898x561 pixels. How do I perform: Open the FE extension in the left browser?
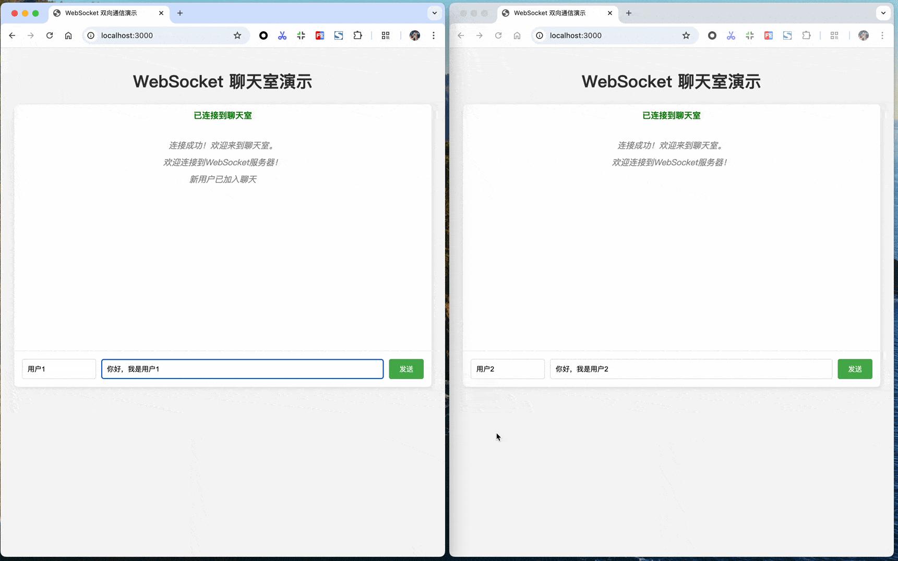pos(320,35)
